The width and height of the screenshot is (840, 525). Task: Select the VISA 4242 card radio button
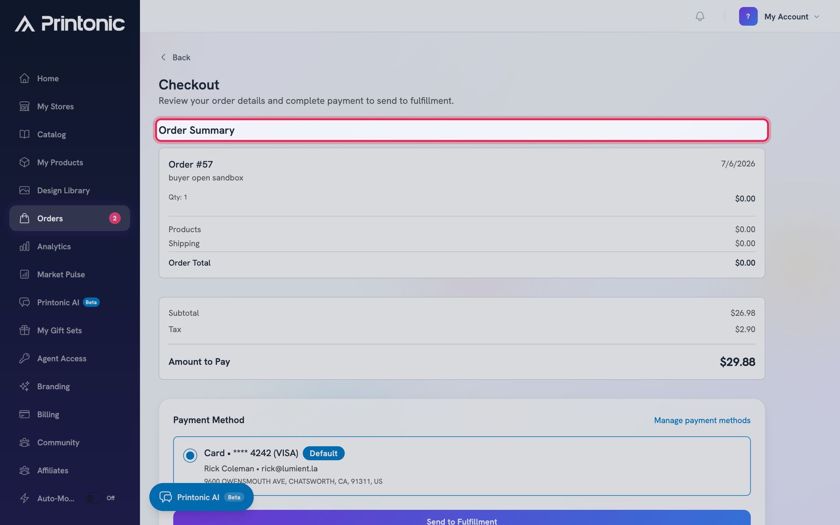(x=190, y=455)
